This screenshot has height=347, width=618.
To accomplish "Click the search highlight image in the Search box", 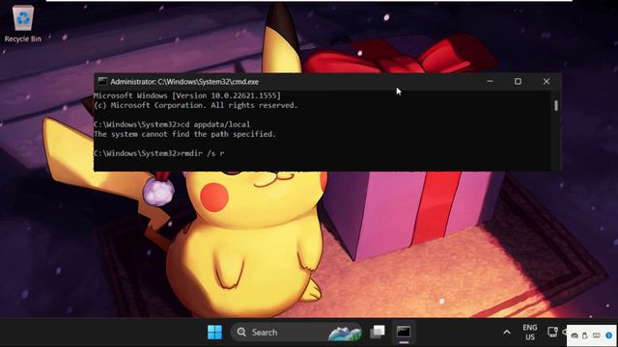I will [x=345, y=333].
